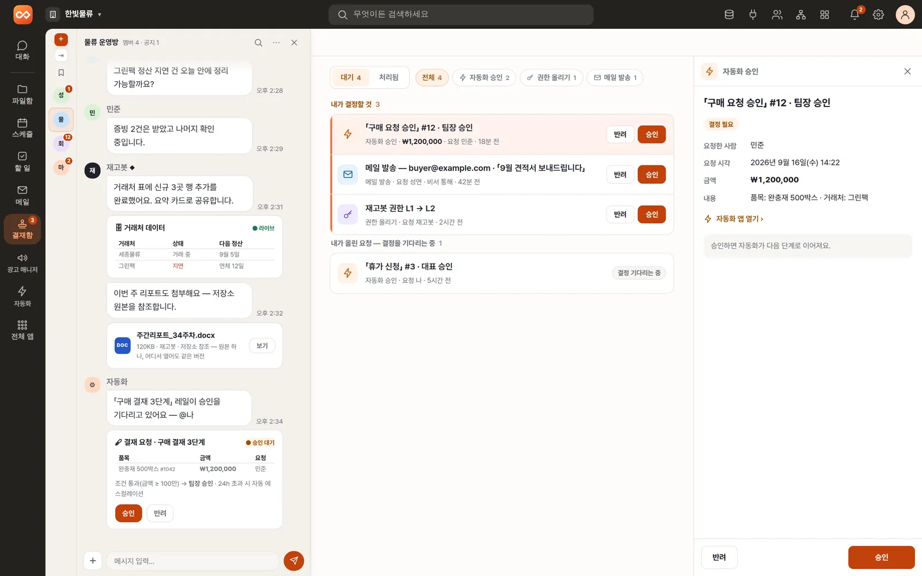This screenshot has width=922, height=576.
Task: Open the 스케줄 calendar sidebar item
Action: click(x=22, y=128)
